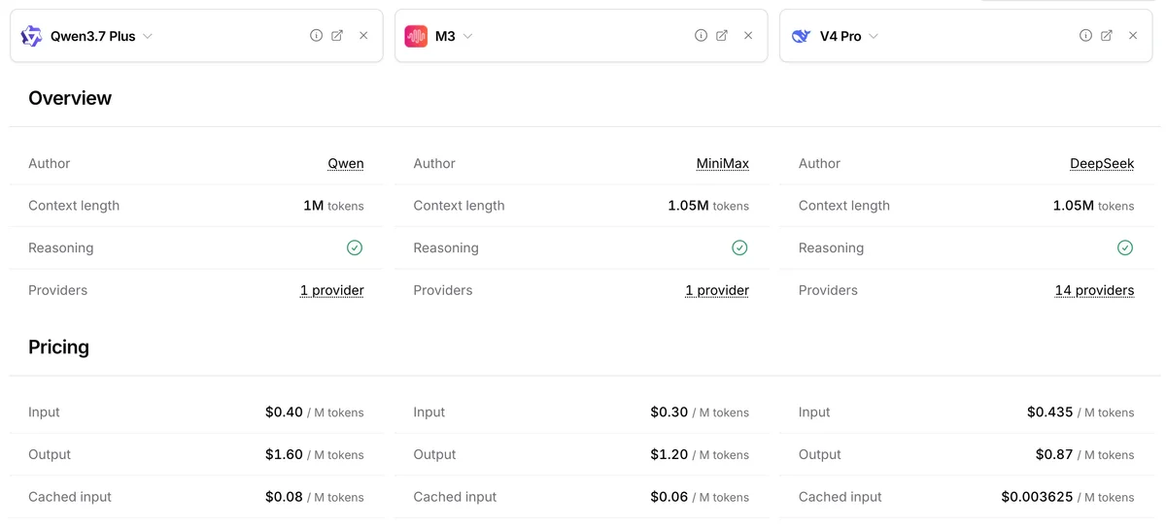The width and height of the screenshot is (1166, 527).
Task: Click Cached input label in Qwen3.7 Plus column
Action: click(70, 497)
